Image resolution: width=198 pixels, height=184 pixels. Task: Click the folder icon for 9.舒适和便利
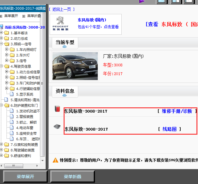[7, 155]
